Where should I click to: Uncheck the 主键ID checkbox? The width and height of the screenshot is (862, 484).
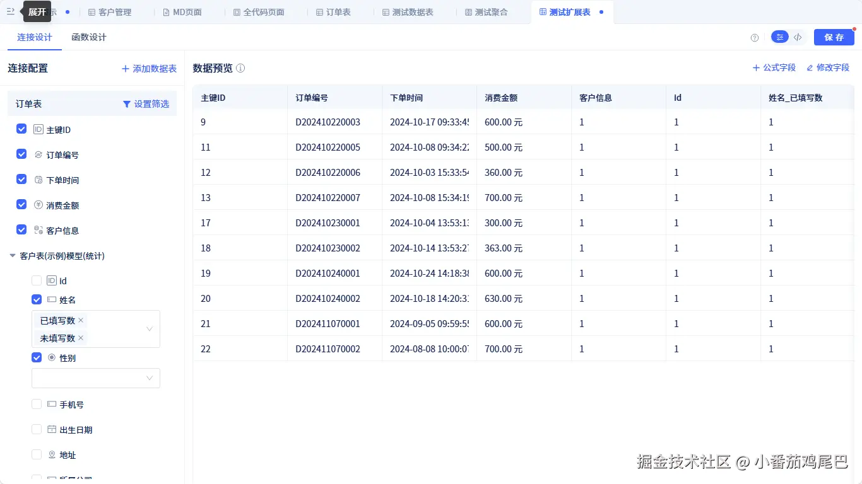21,129
